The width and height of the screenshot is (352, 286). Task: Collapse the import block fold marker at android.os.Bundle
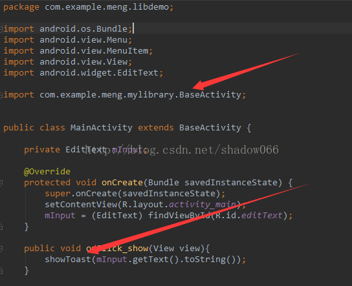[1, 29]
